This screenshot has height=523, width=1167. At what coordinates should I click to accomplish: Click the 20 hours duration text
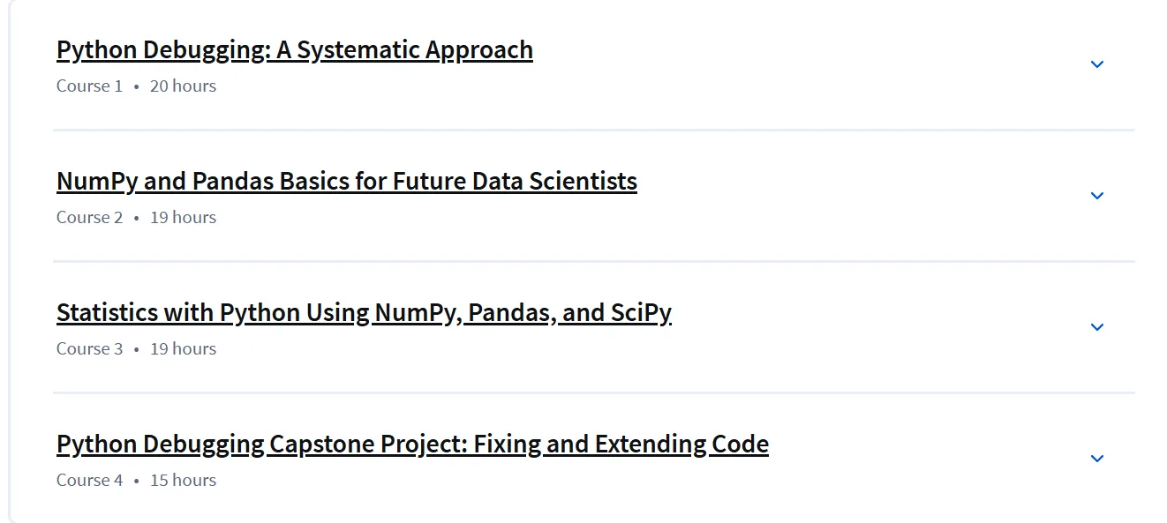pos(183,86)
